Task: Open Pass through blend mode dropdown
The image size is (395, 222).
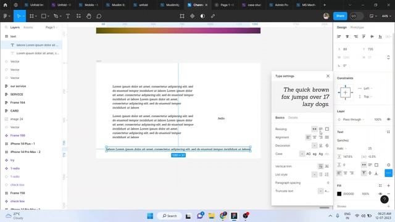Action: (354, 119)
